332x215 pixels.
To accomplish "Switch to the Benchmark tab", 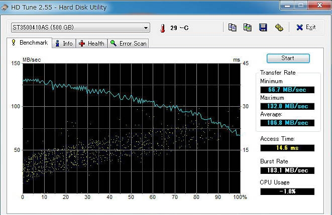I will (29, 43).
